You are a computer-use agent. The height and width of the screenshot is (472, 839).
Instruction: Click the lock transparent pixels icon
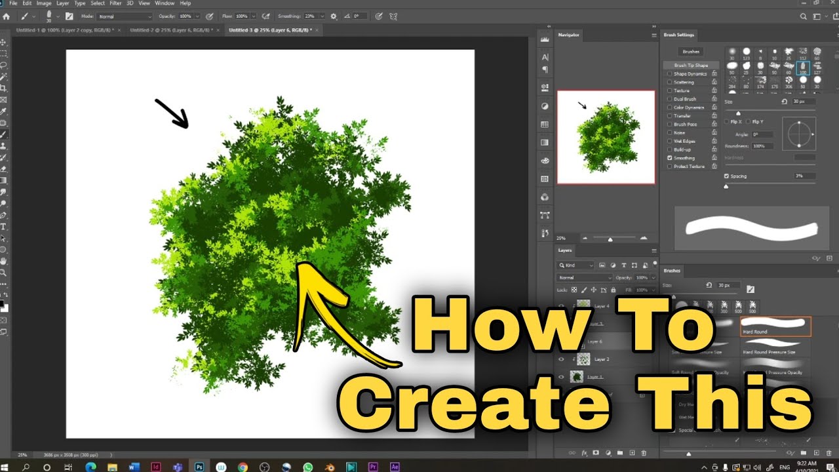point(574,289)
